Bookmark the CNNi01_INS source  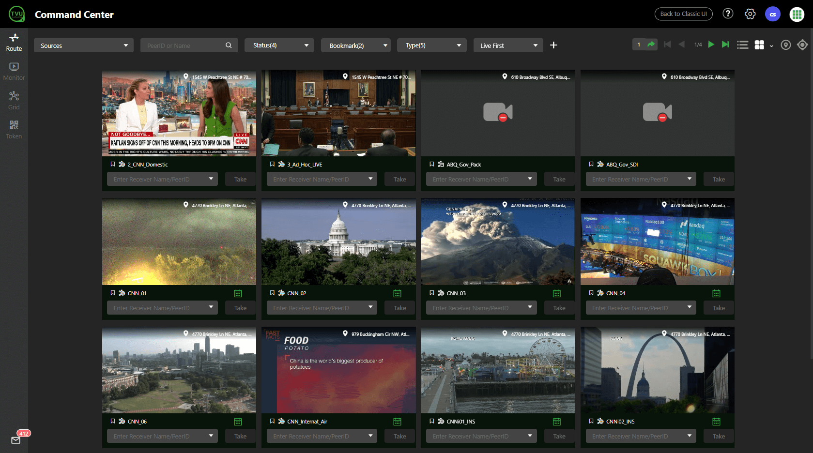(x=432, y=422)
